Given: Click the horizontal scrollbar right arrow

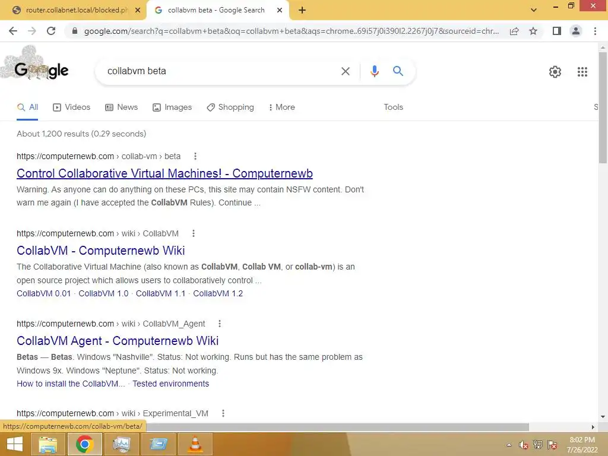Looking at the screenshot, I should click(593, 427).
